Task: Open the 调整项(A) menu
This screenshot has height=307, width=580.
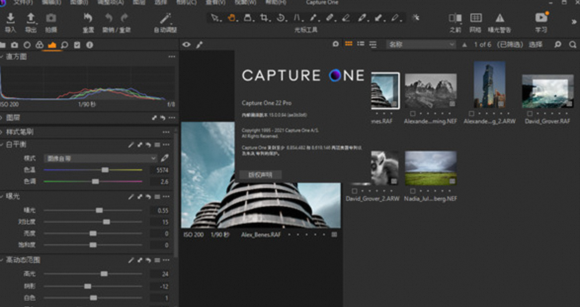Action: coord(110,2)
